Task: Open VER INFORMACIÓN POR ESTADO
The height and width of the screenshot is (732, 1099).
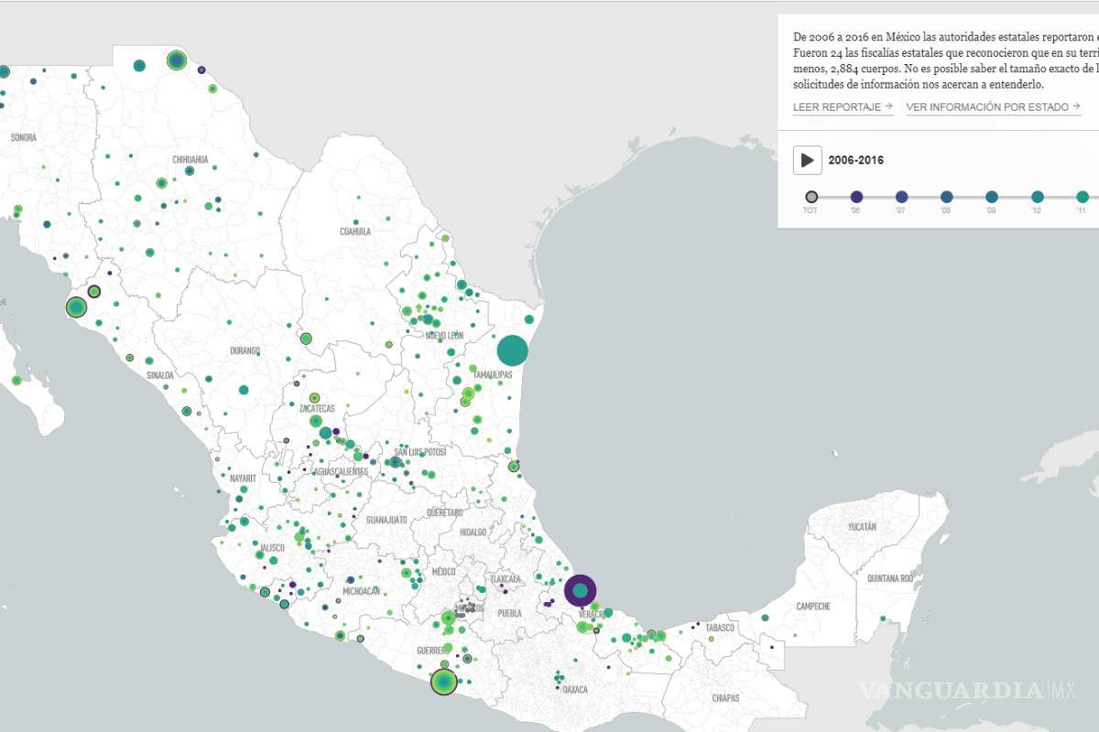Action: tap(991, 107)
